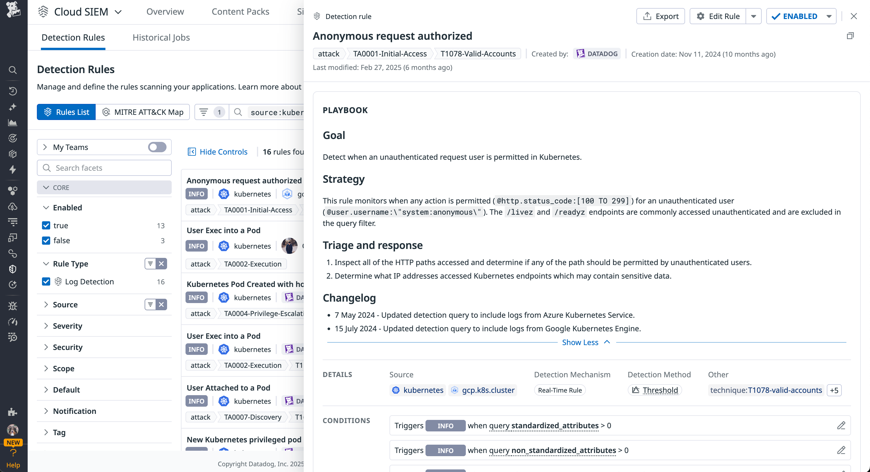Click the dashboards chart icon in sidebar

[13, 123]
